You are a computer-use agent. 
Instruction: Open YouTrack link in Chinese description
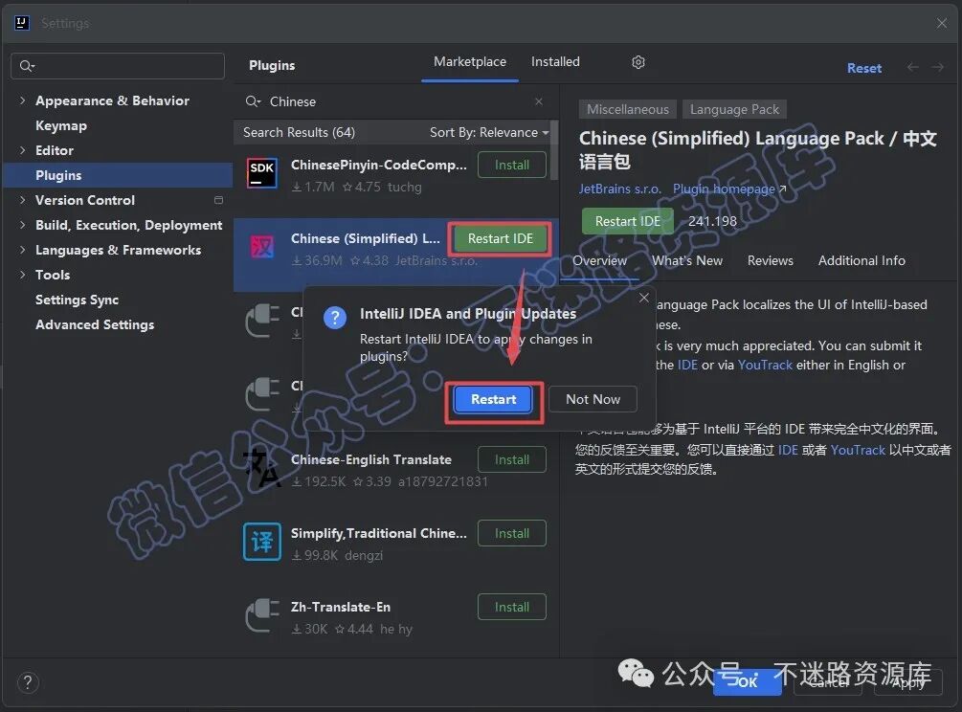click(x=858, y=450)
